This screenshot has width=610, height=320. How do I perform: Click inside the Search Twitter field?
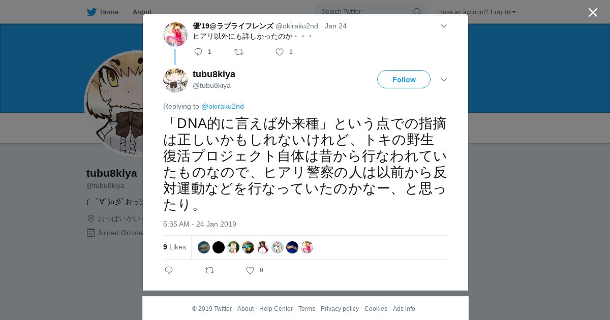[366, 12]
